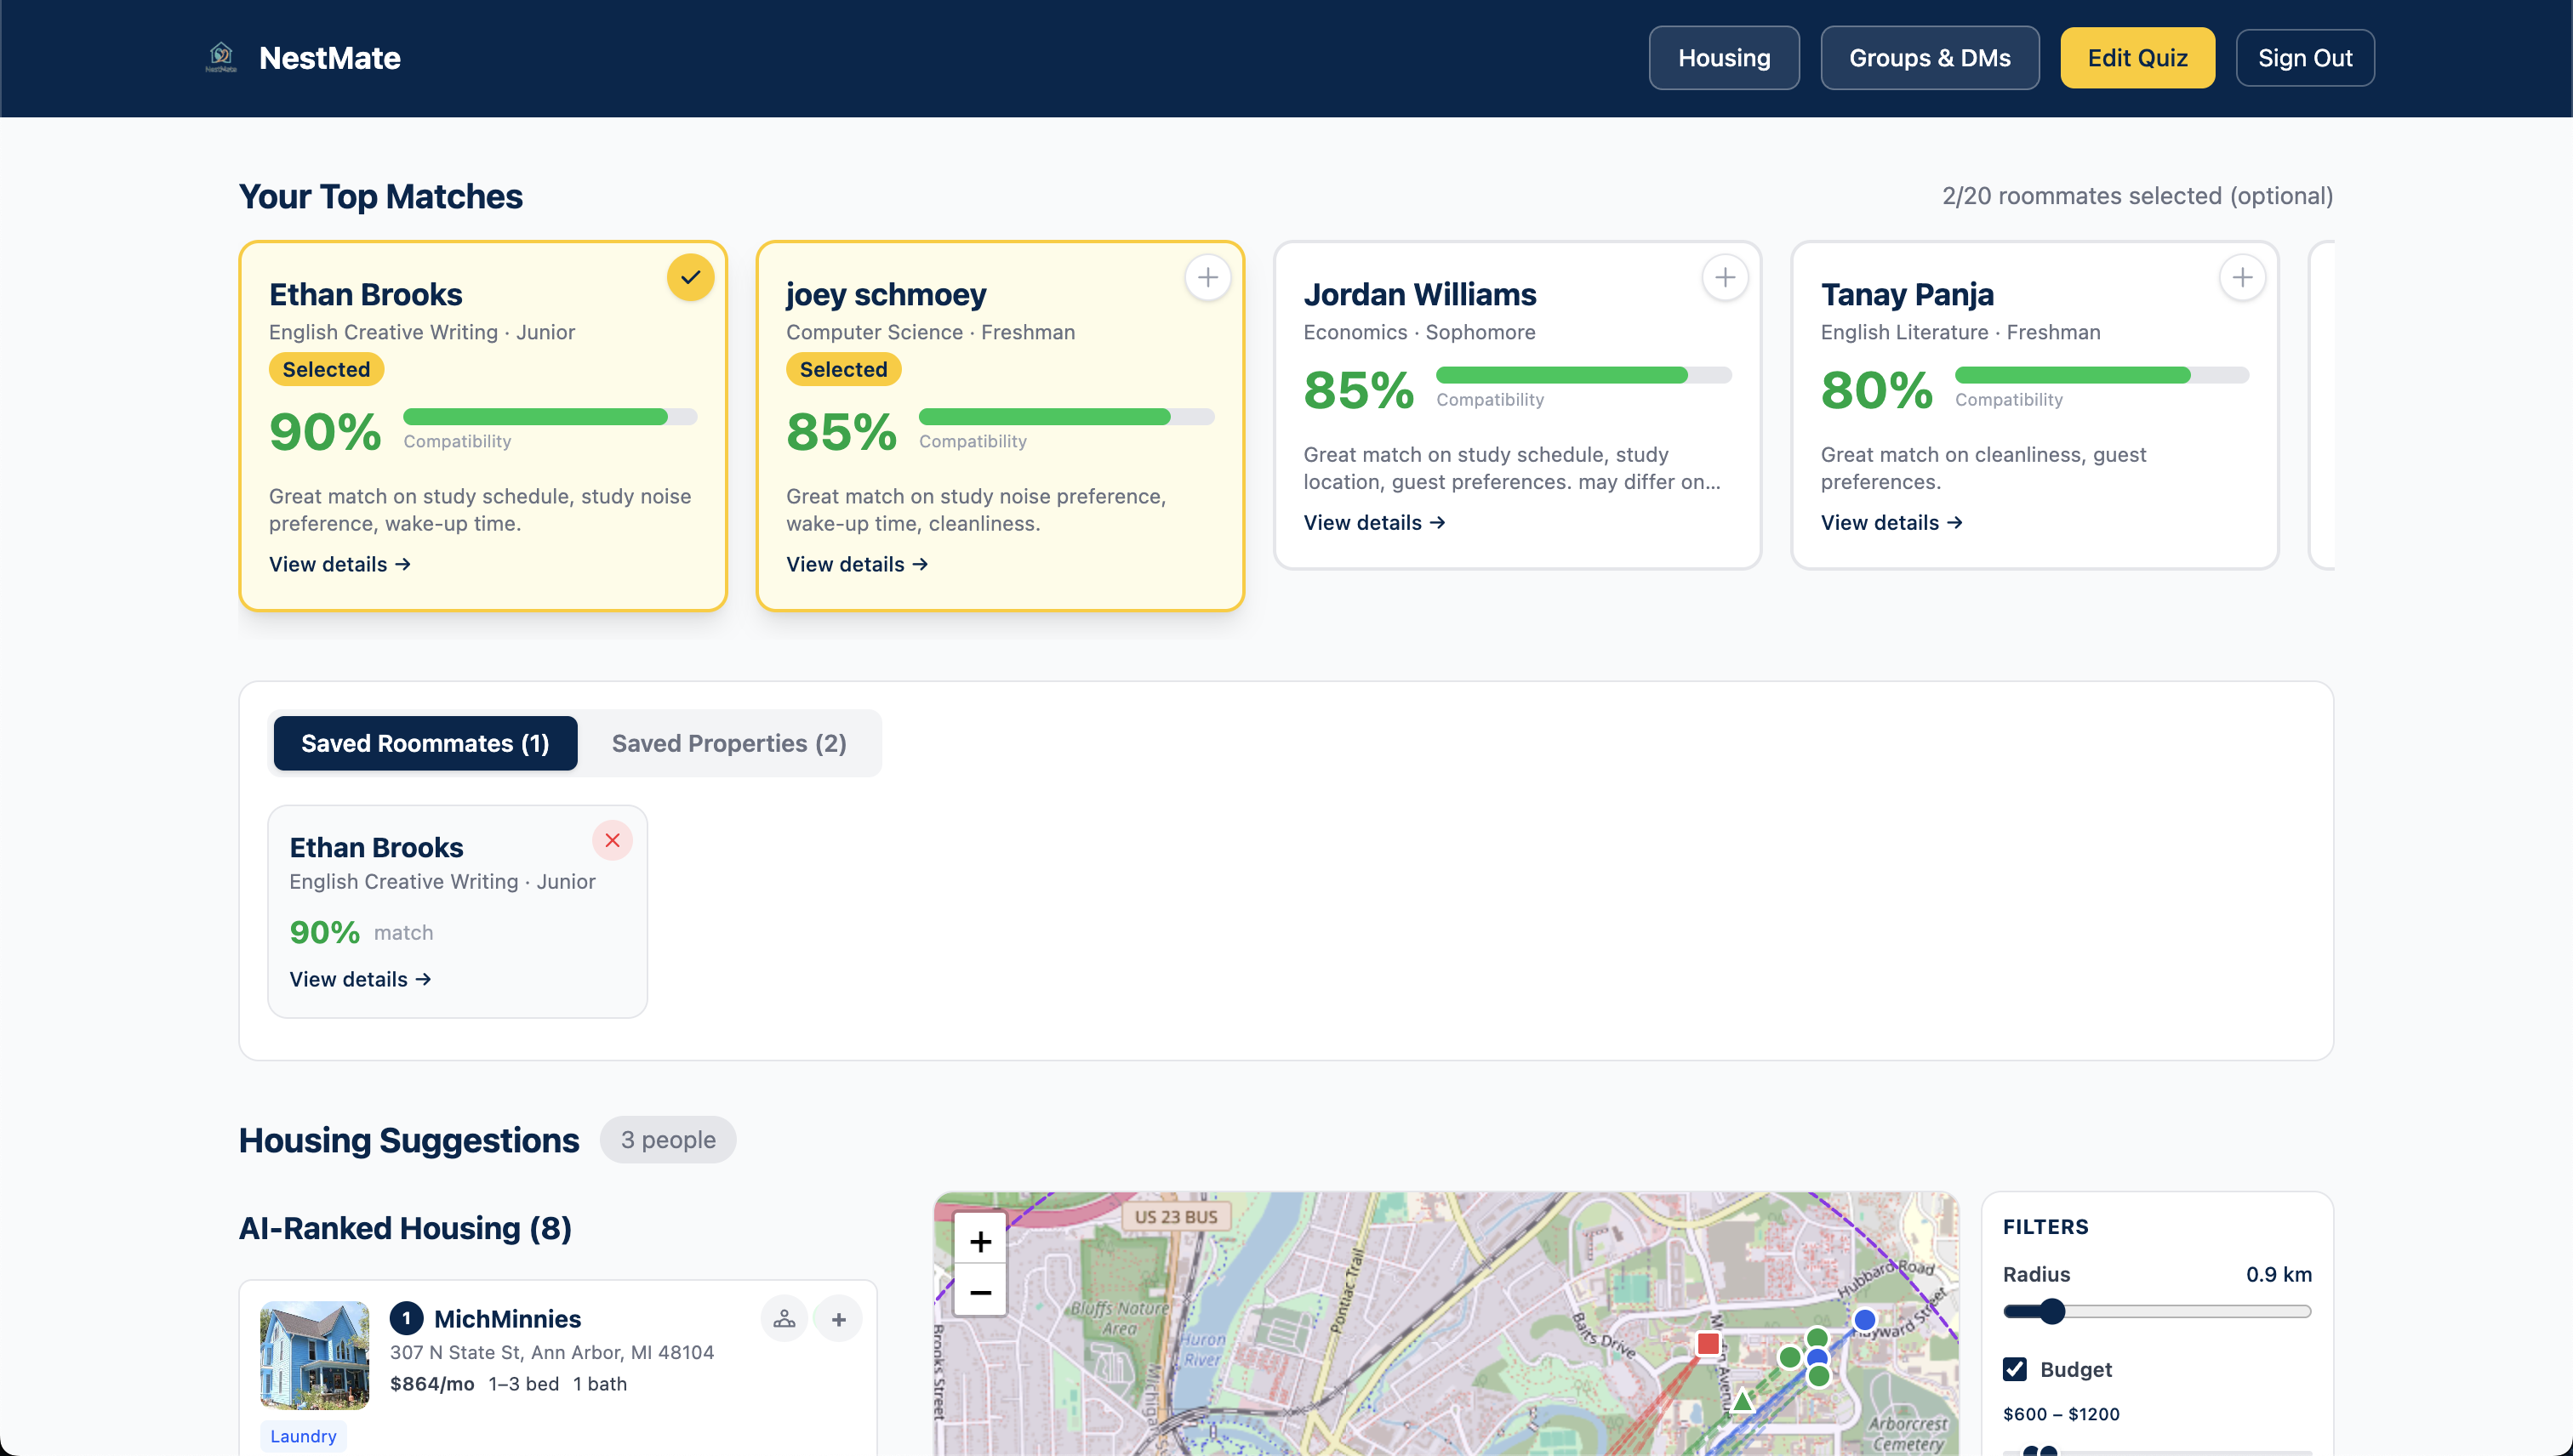Viewport: 2573px width, 1456px height.
Task: Remove Ethan Brooks from saved roommates
Action: 613,840
